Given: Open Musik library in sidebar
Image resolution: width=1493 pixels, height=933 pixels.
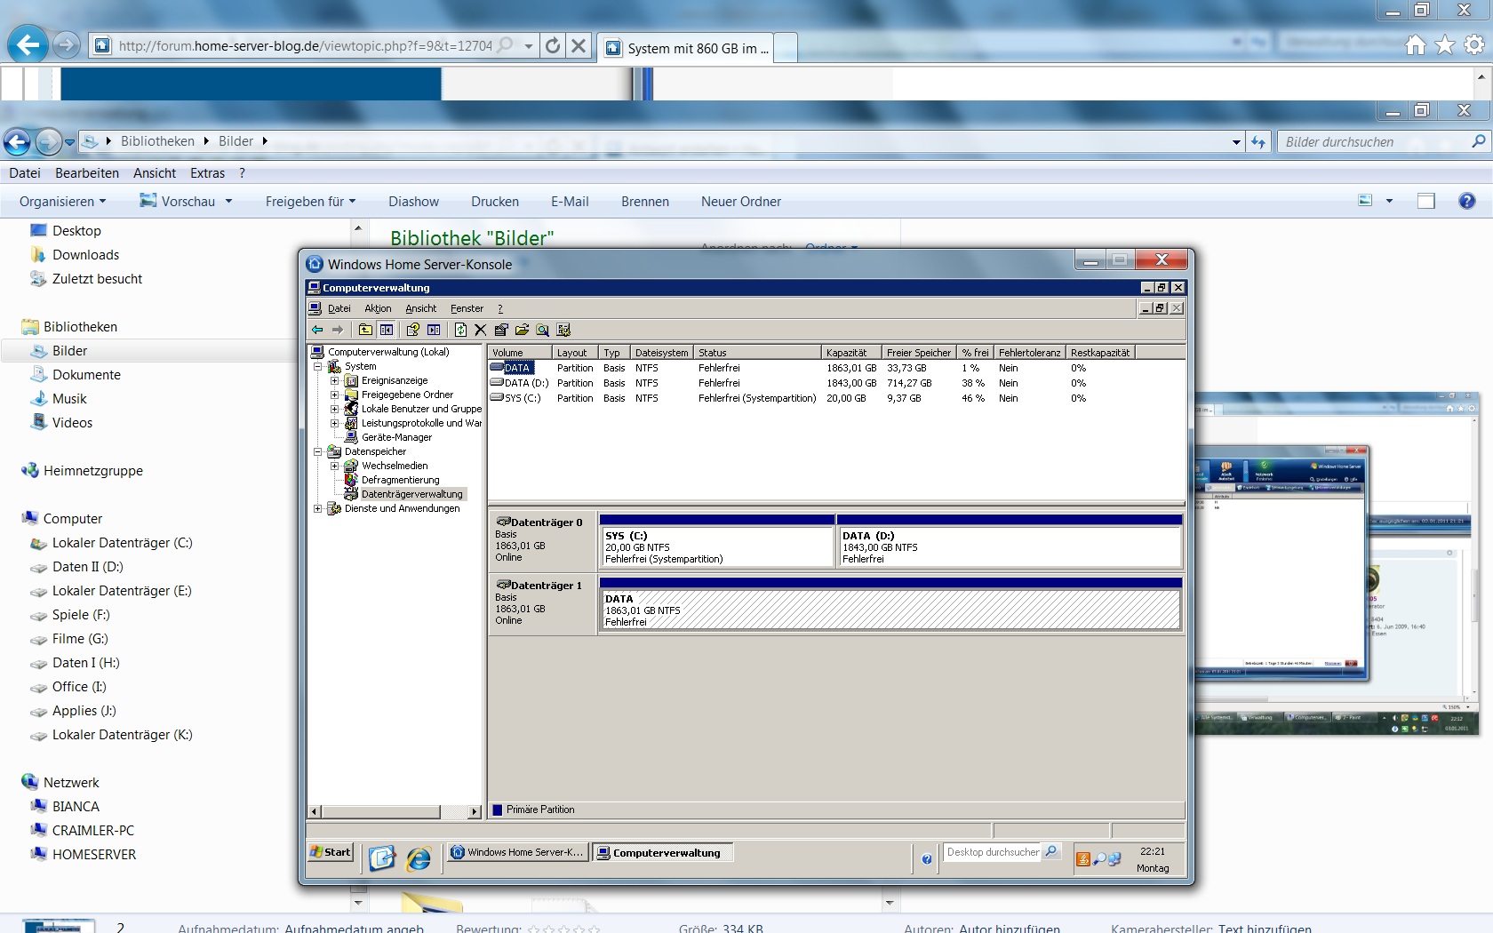Looking at the screenshot, I should tap(69, 399).
